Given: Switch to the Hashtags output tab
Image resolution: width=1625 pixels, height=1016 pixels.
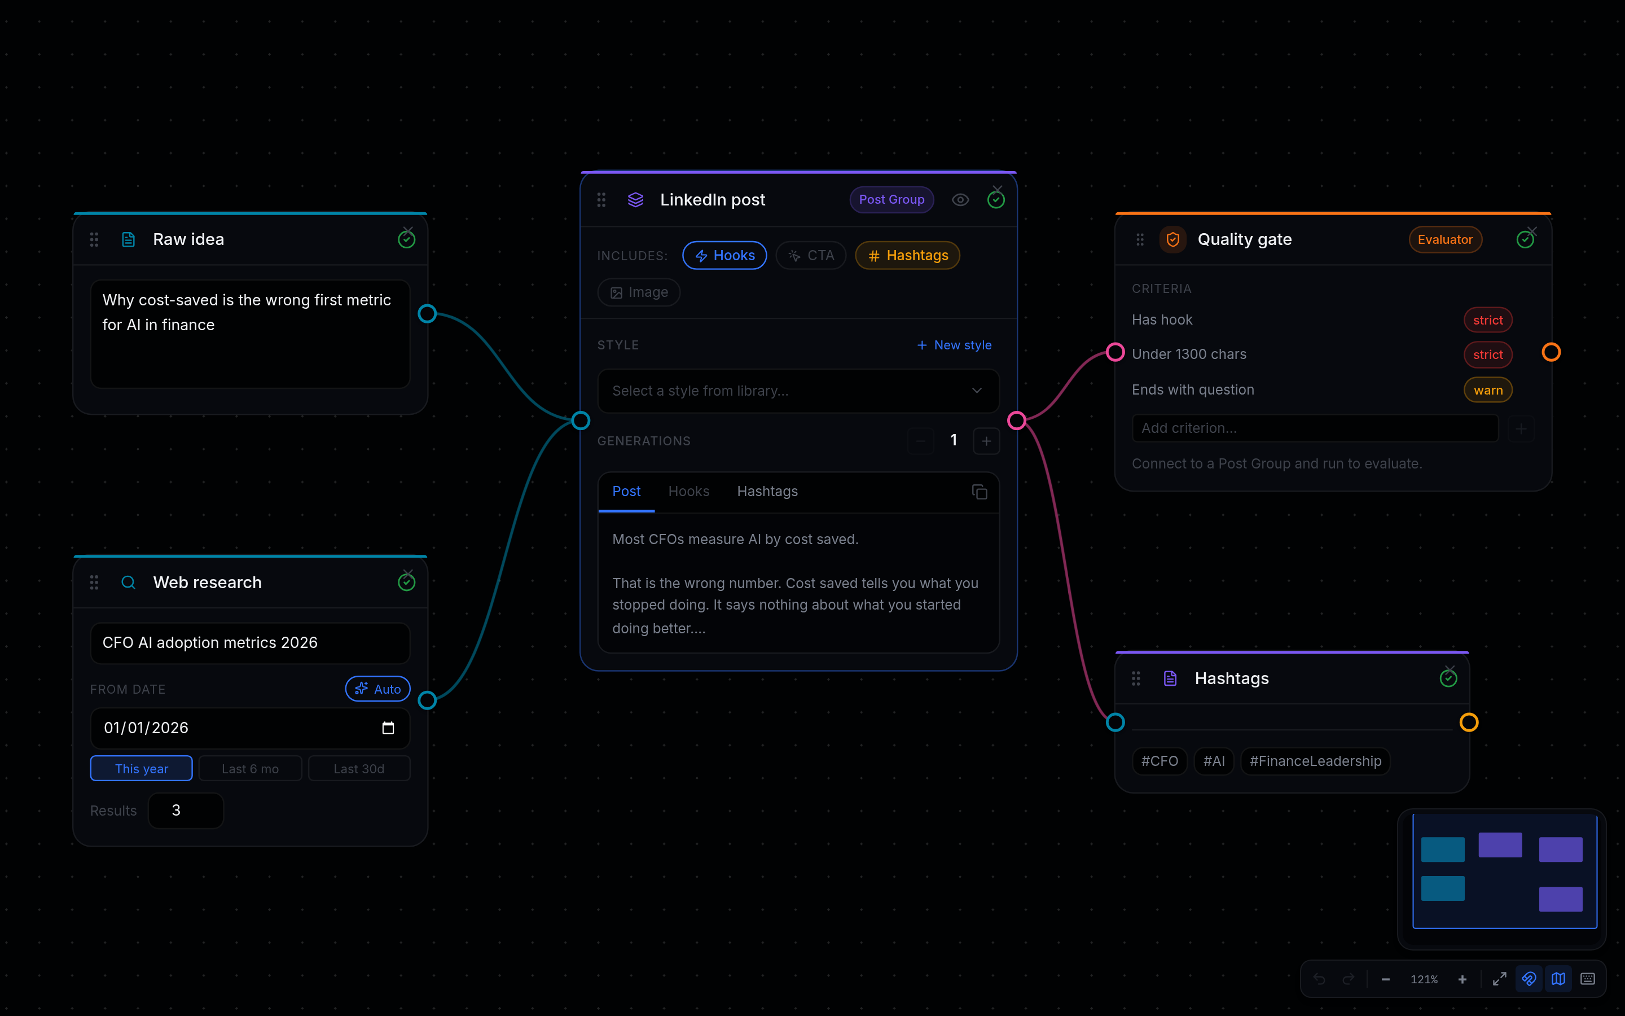Looking at the screenshot, I should point(767,492).
